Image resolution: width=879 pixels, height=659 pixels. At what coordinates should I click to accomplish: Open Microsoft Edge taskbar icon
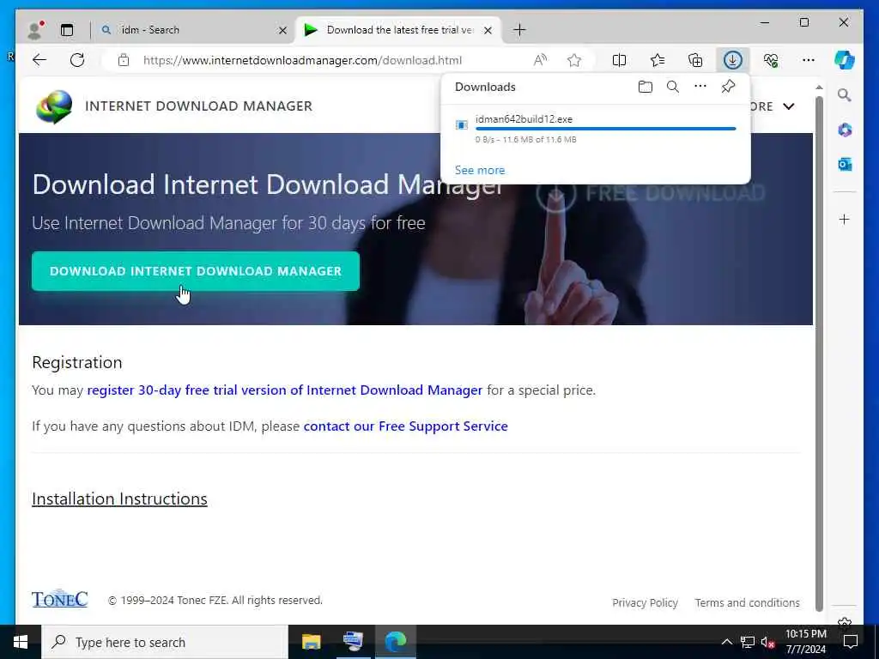[x=395, y=642]
